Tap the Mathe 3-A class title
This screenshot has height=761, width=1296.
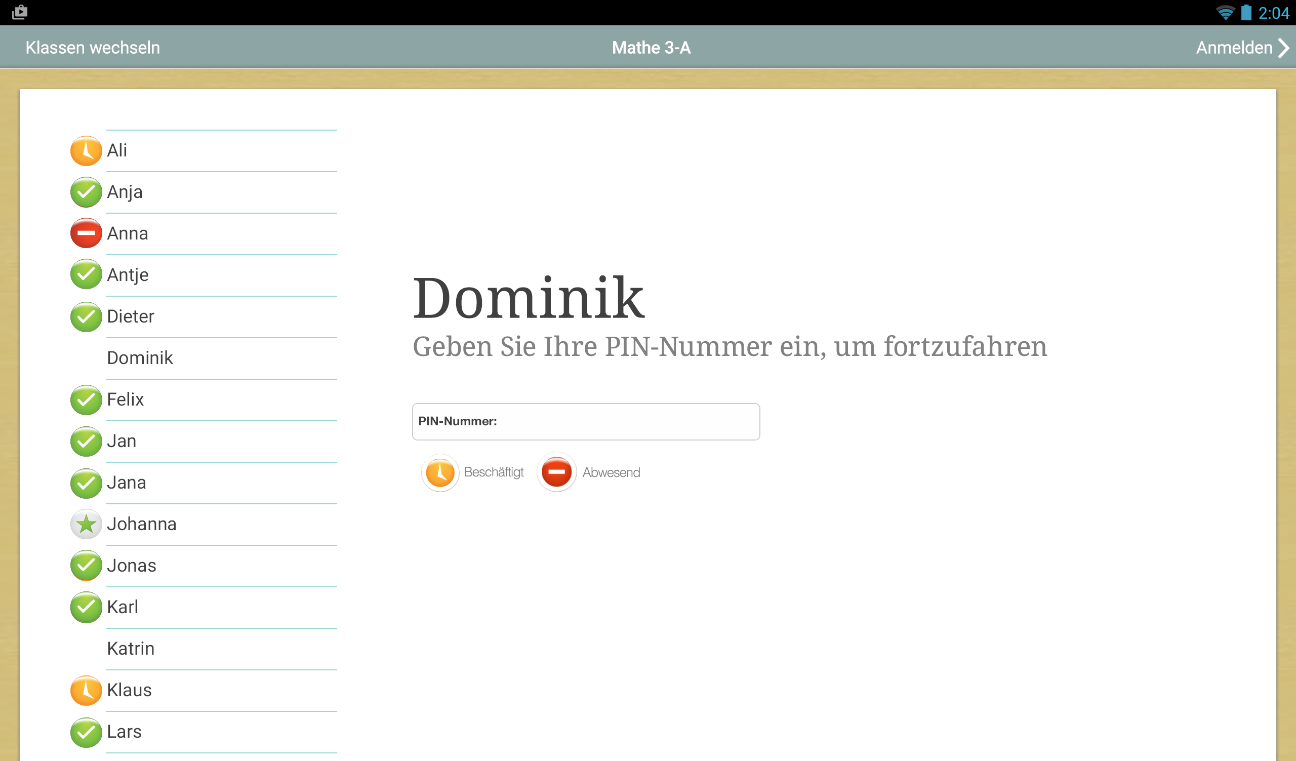651,47
